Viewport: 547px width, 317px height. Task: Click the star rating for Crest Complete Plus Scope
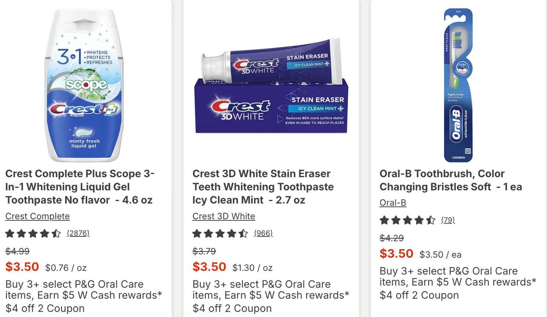(x=33, y=234)
